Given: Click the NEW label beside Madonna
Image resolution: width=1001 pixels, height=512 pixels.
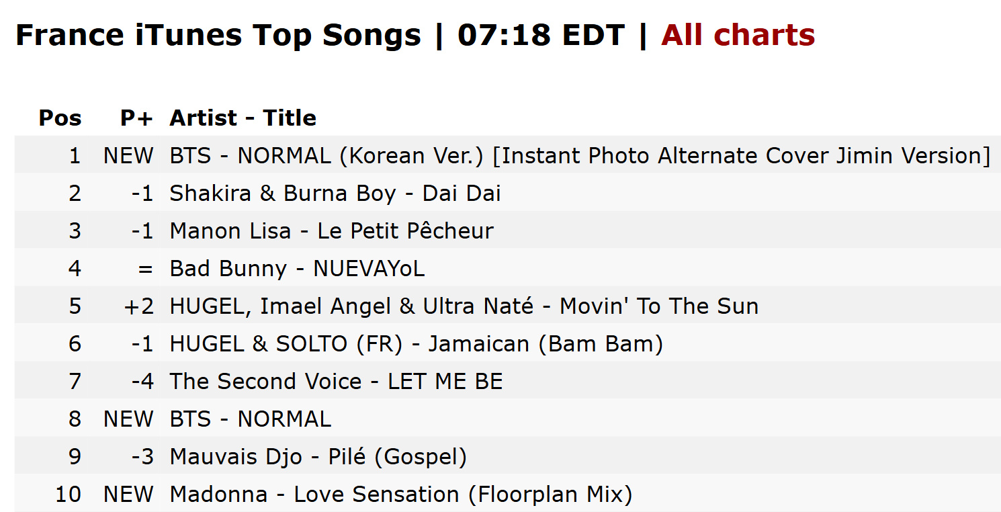Looking at the screenshot, I should [128, 495].
